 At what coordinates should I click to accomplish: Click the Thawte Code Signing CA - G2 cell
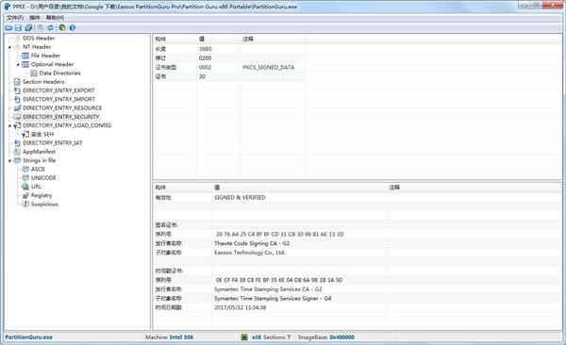click(252, 243)
